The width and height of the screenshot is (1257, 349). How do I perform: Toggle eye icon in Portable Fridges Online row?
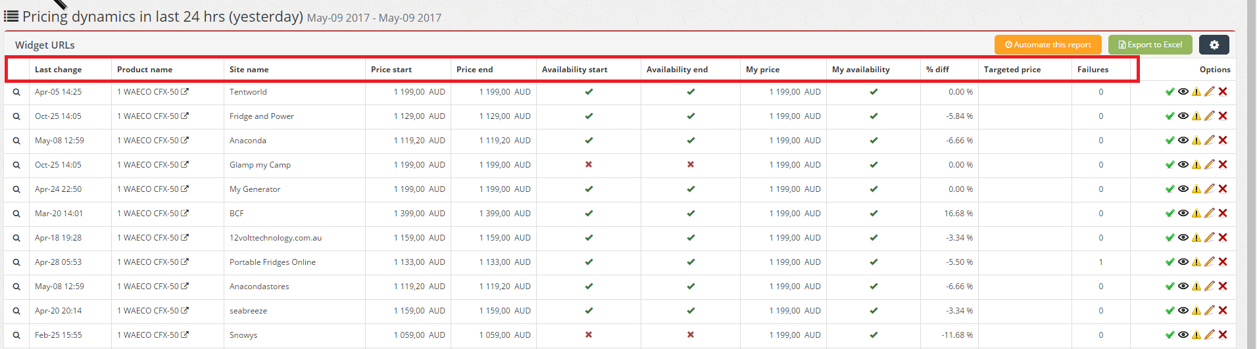point(1183,262)
